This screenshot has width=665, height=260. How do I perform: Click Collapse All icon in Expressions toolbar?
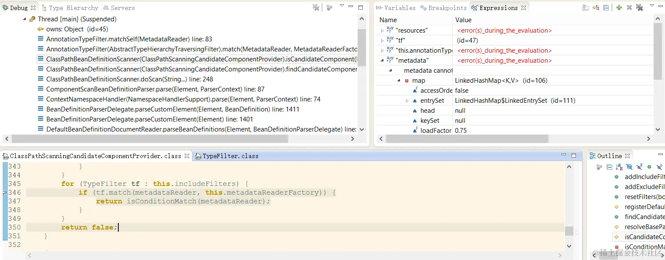coord(606,7)
